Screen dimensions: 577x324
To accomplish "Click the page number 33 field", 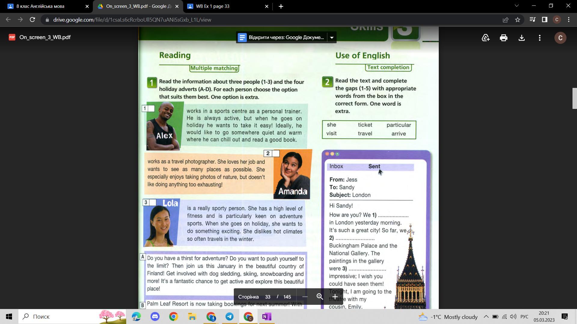I will [x=267, y=297].
